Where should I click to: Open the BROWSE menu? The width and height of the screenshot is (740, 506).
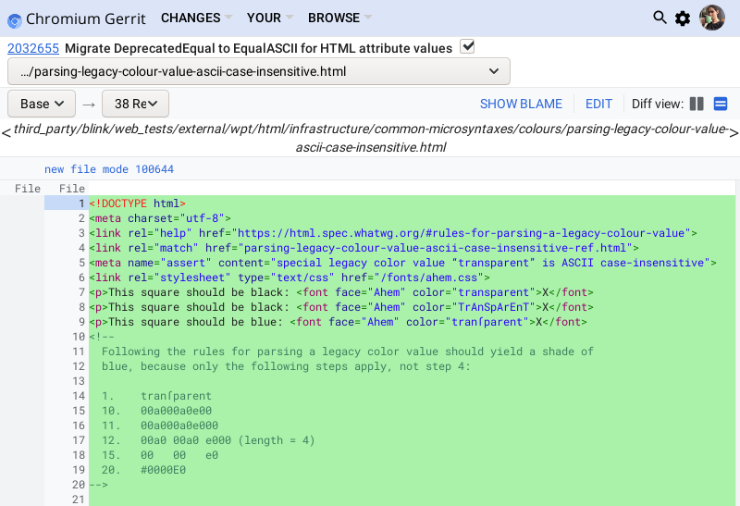click(339, 18)
